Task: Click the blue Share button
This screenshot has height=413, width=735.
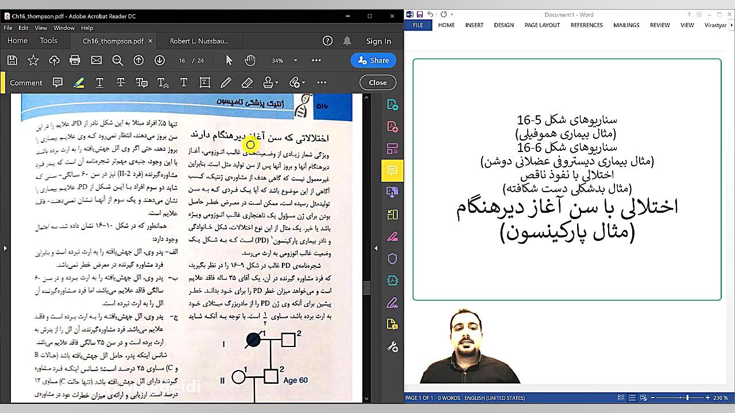Action: pos(373,60)
